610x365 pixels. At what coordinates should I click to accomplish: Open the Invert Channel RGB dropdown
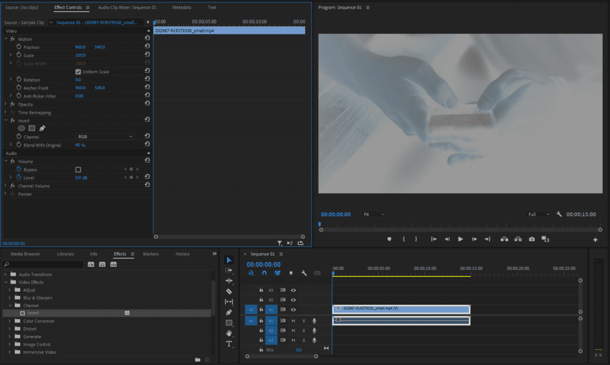click(105, 136)
